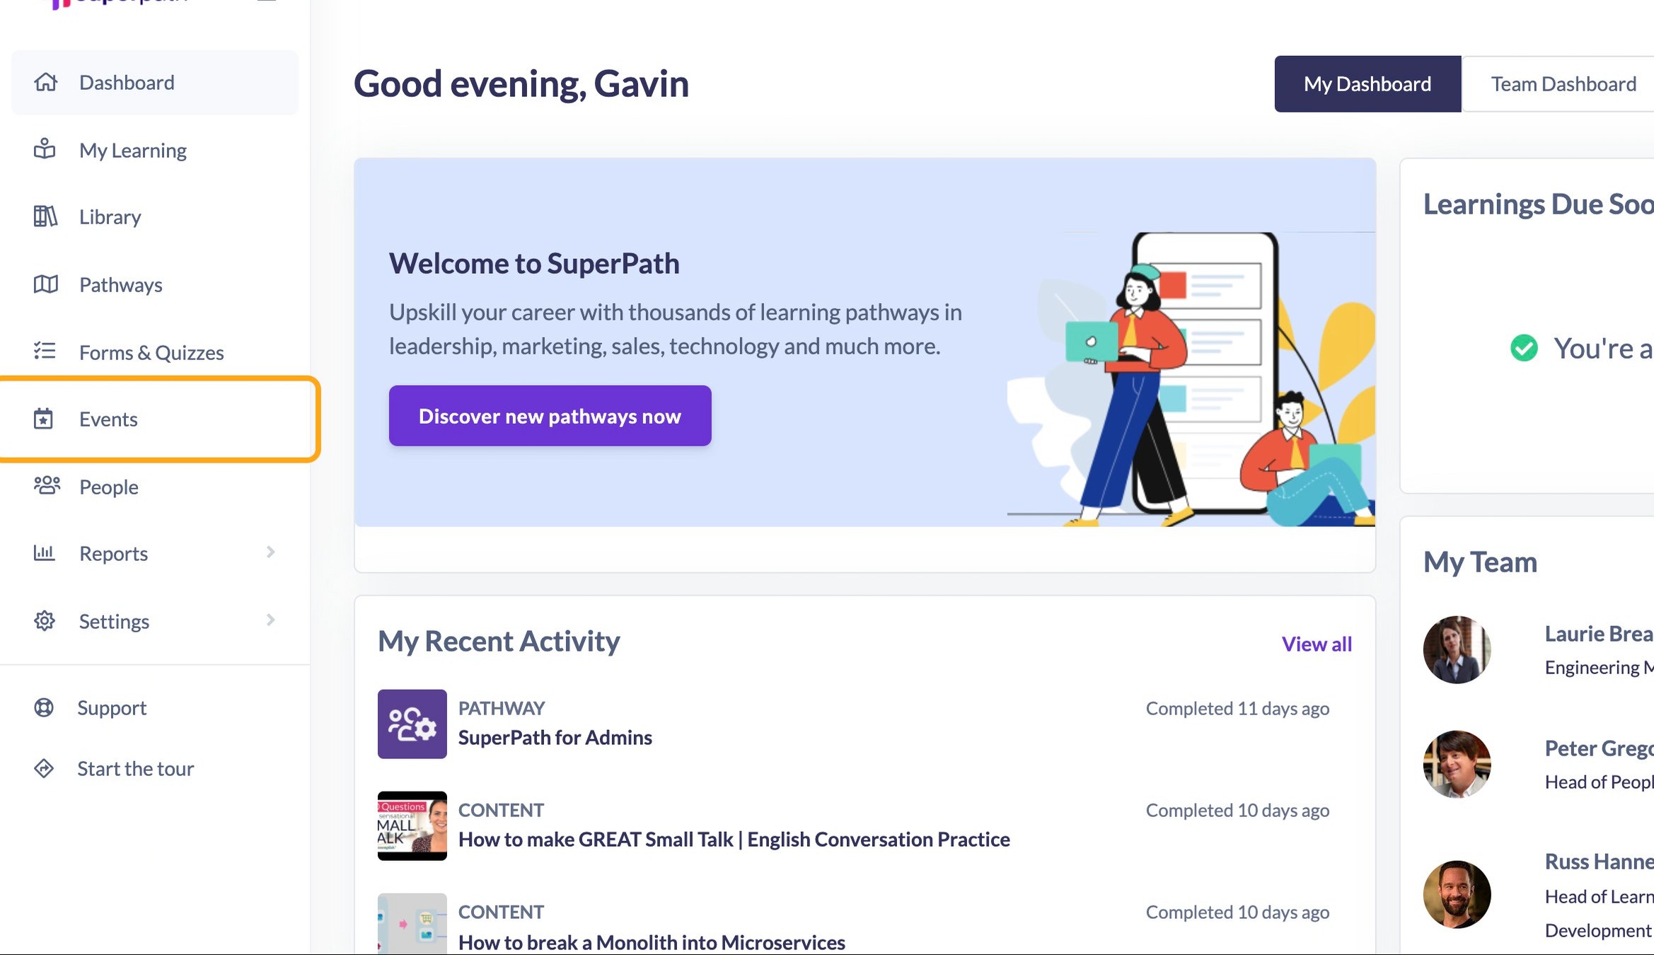The image size is (1654, 955).
Task: Click Discover new pathways now button
Action: (x=549, y=415)
